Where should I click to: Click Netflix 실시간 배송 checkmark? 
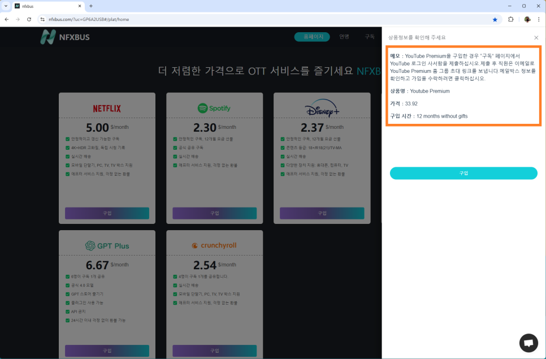point(68,157)
